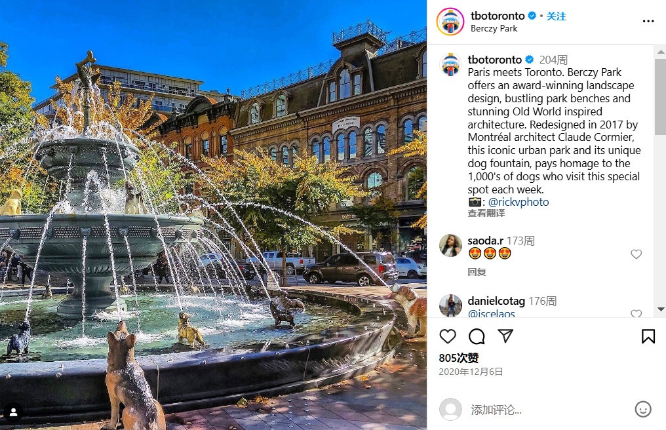The image size is (666, 430).
Task: Open saoda.r's profile avatar
Action: [x=450, y=246]
